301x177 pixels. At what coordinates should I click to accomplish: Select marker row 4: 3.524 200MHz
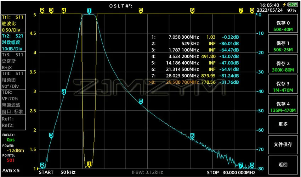[195, 56]
